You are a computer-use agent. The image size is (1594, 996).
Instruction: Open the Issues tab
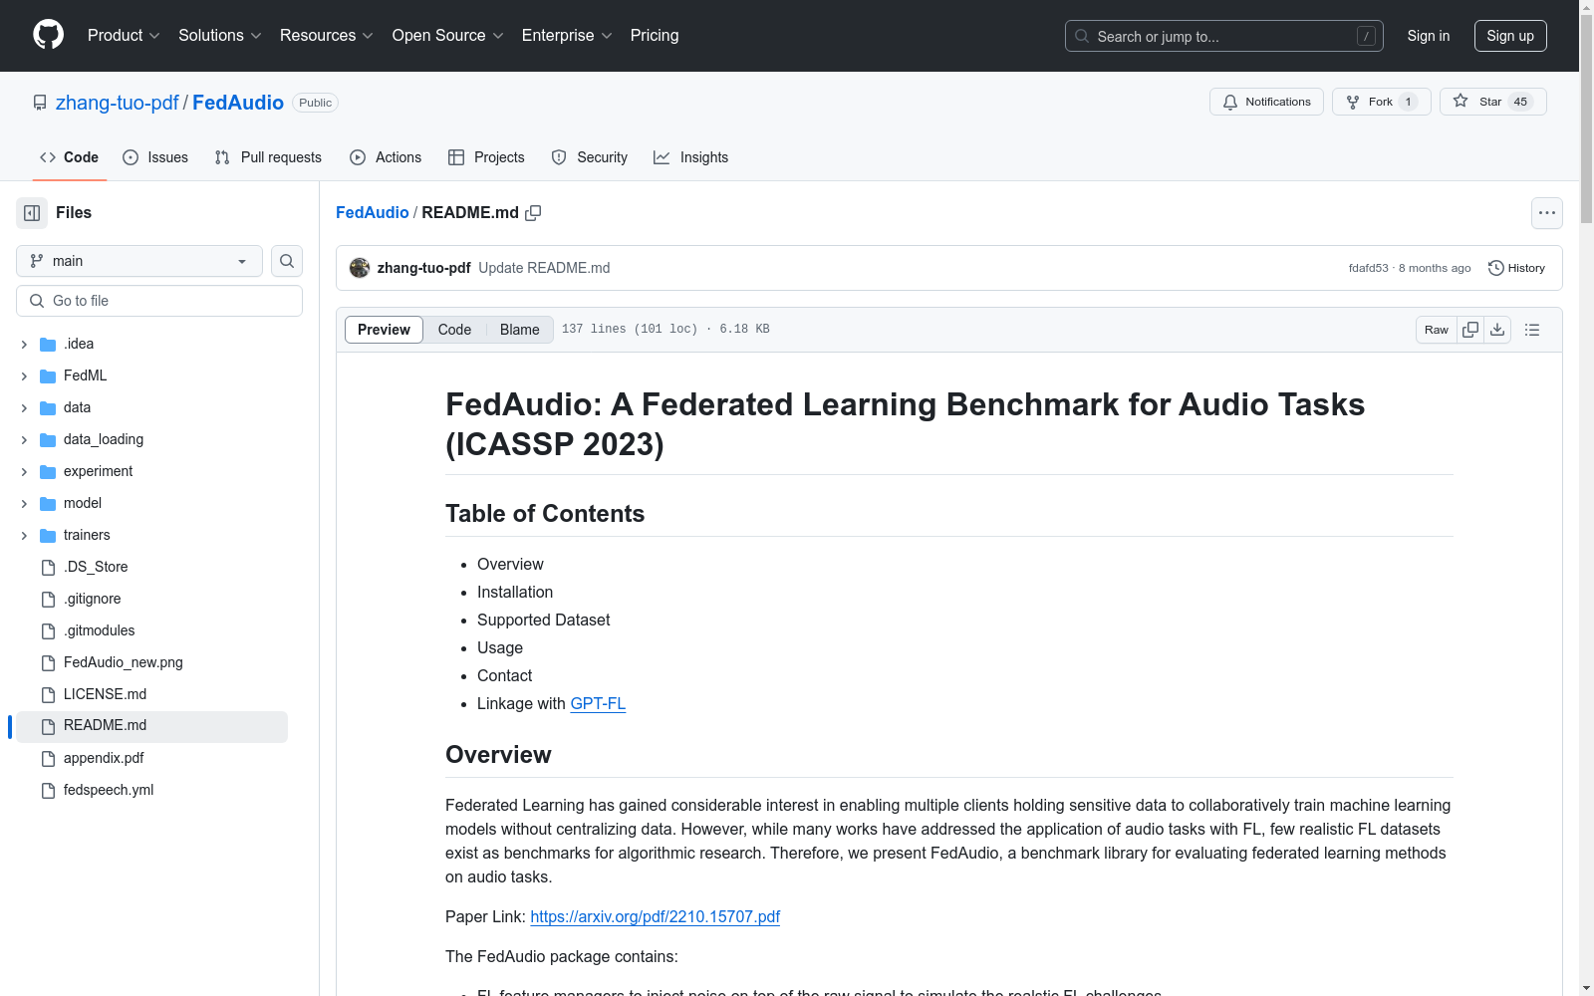pyautogui.click(x=155, y=157)
